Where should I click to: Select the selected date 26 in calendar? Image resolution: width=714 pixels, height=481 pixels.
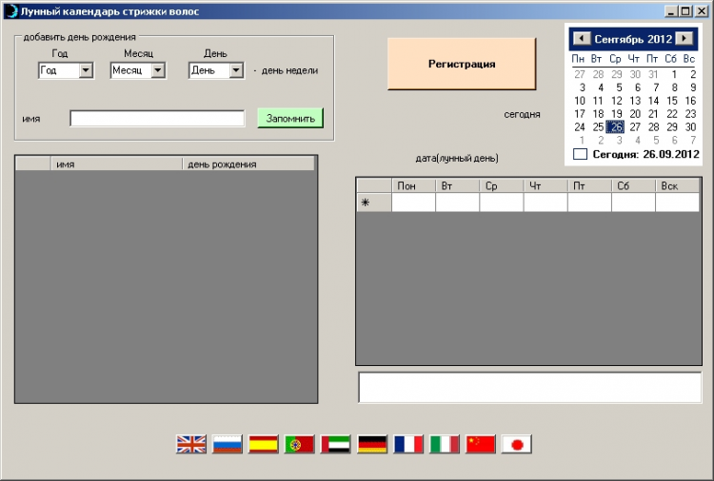(616, 126)
